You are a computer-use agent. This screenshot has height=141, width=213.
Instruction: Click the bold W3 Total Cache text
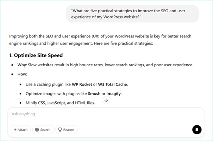point(113,85)
